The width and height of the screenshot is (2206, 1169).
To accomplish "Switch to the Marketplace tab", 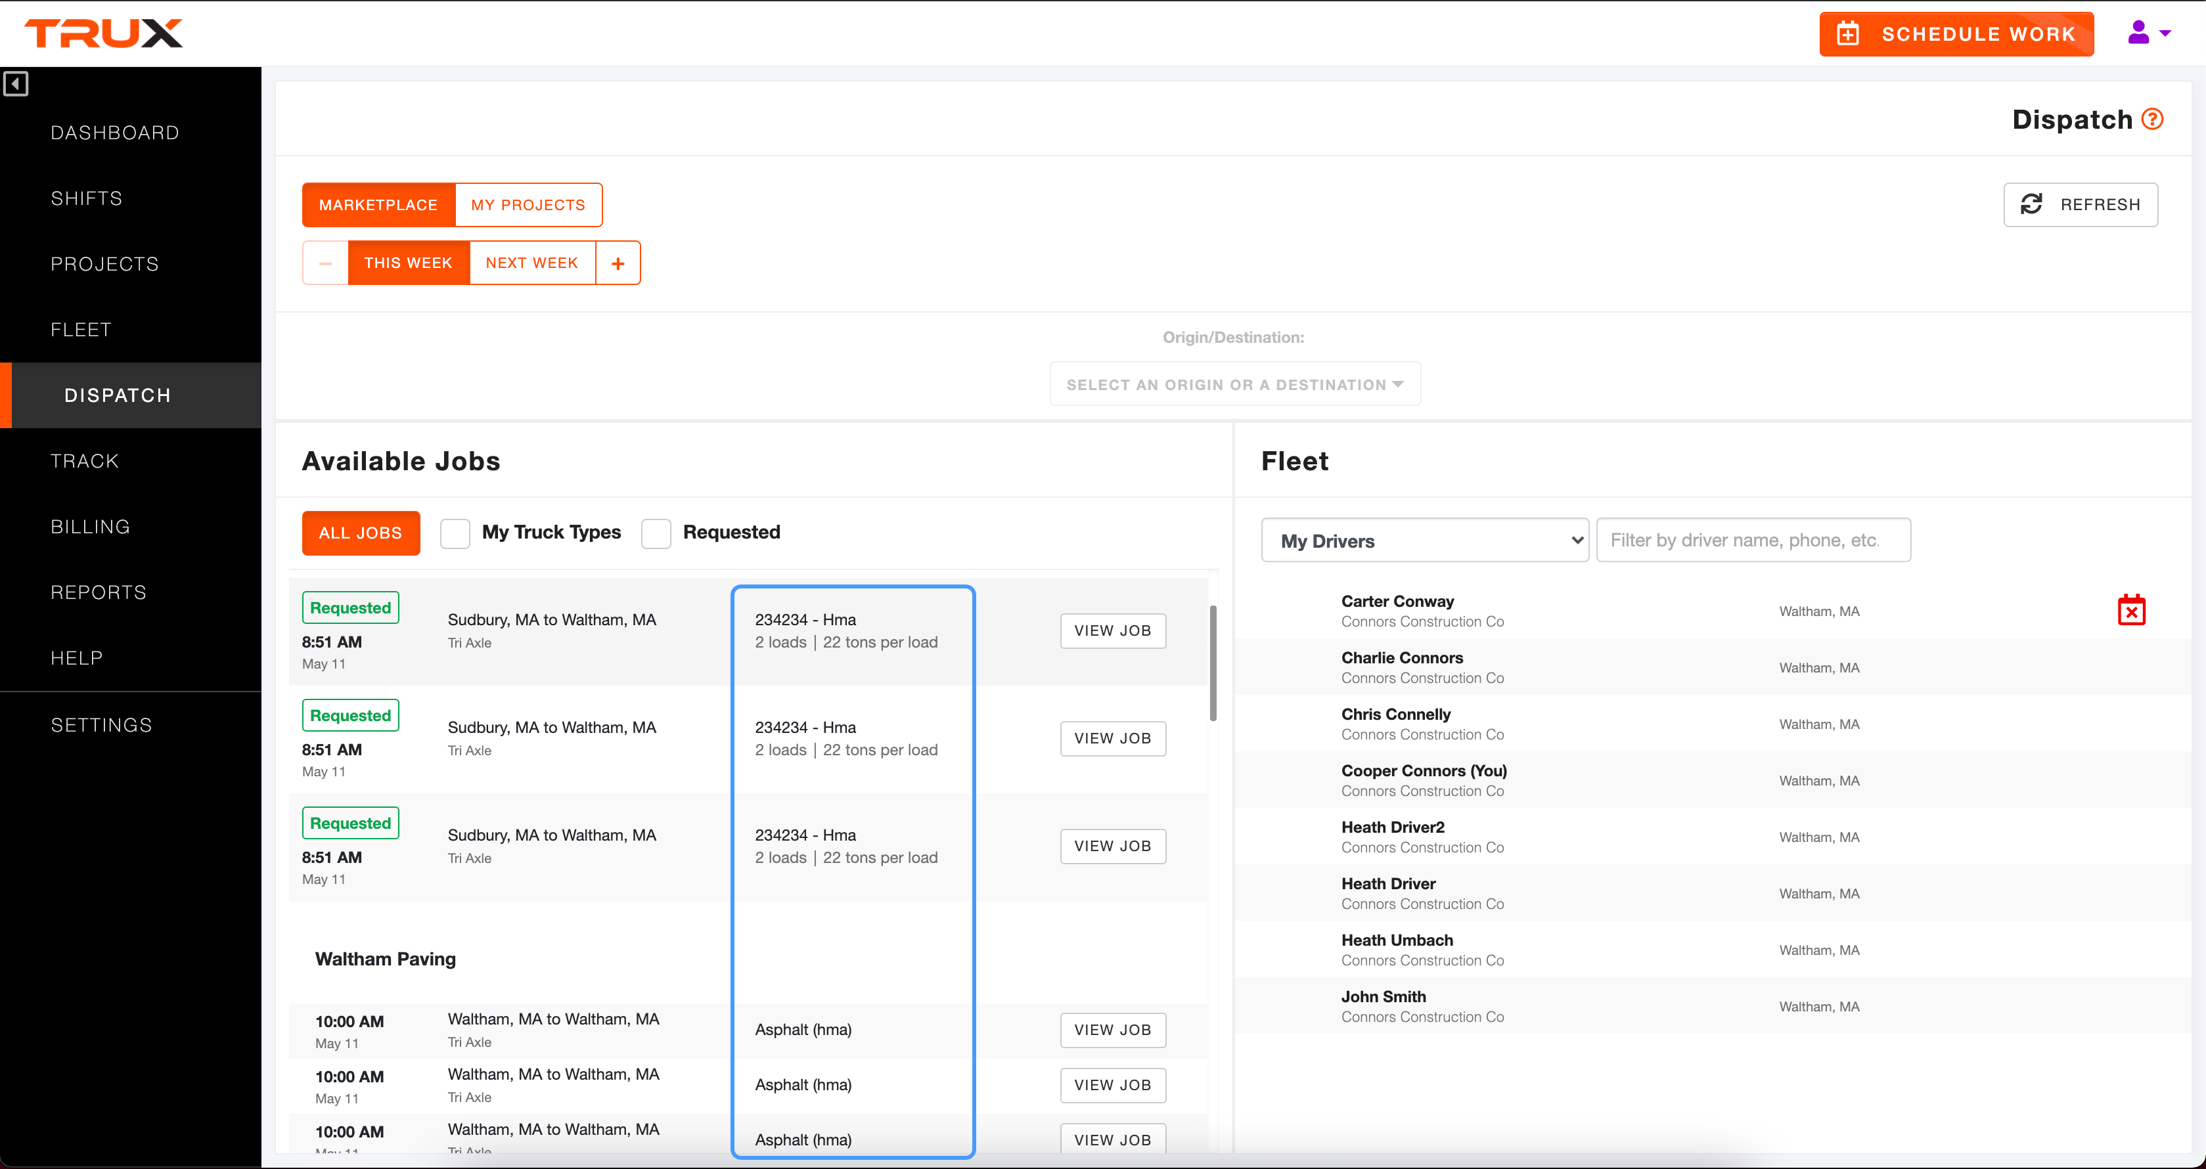I will point(378,205).
